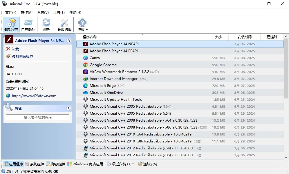Click the Microsoft OneDrive cloud icon
This screenshot has height=174, width=289.
pyautogui.click(x=86, y=93)
